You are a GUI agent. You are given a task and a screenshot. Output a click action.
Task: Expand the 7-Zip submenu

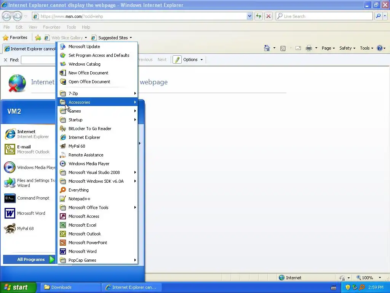(x=97, y=93)
